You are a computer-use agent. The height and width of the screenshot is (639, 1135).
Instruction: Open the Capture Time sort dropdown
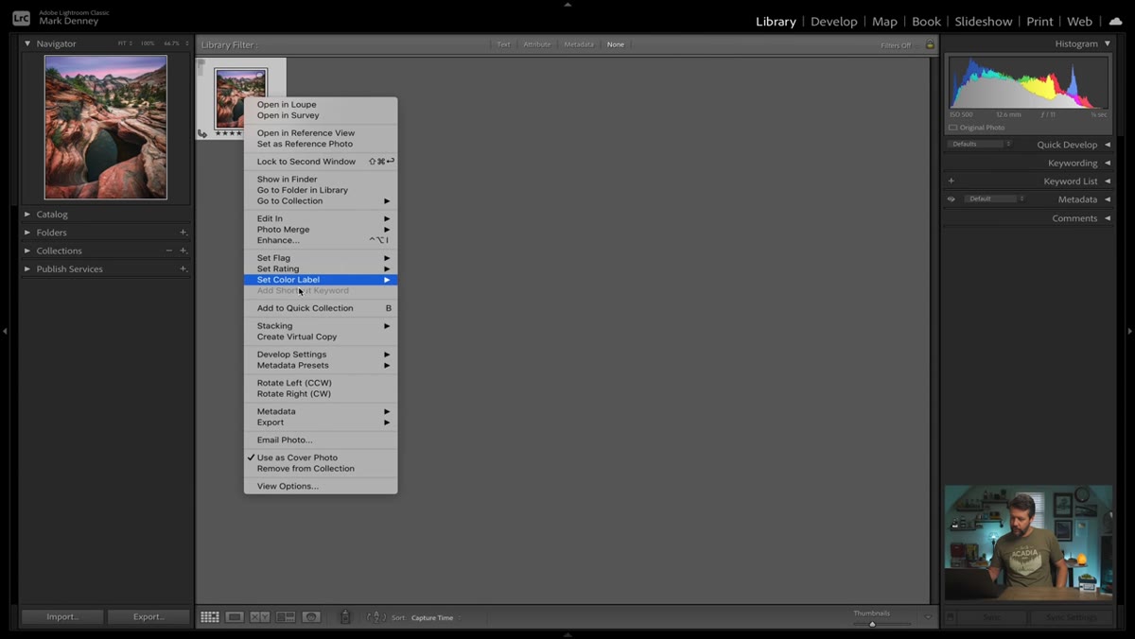point(435,618)
